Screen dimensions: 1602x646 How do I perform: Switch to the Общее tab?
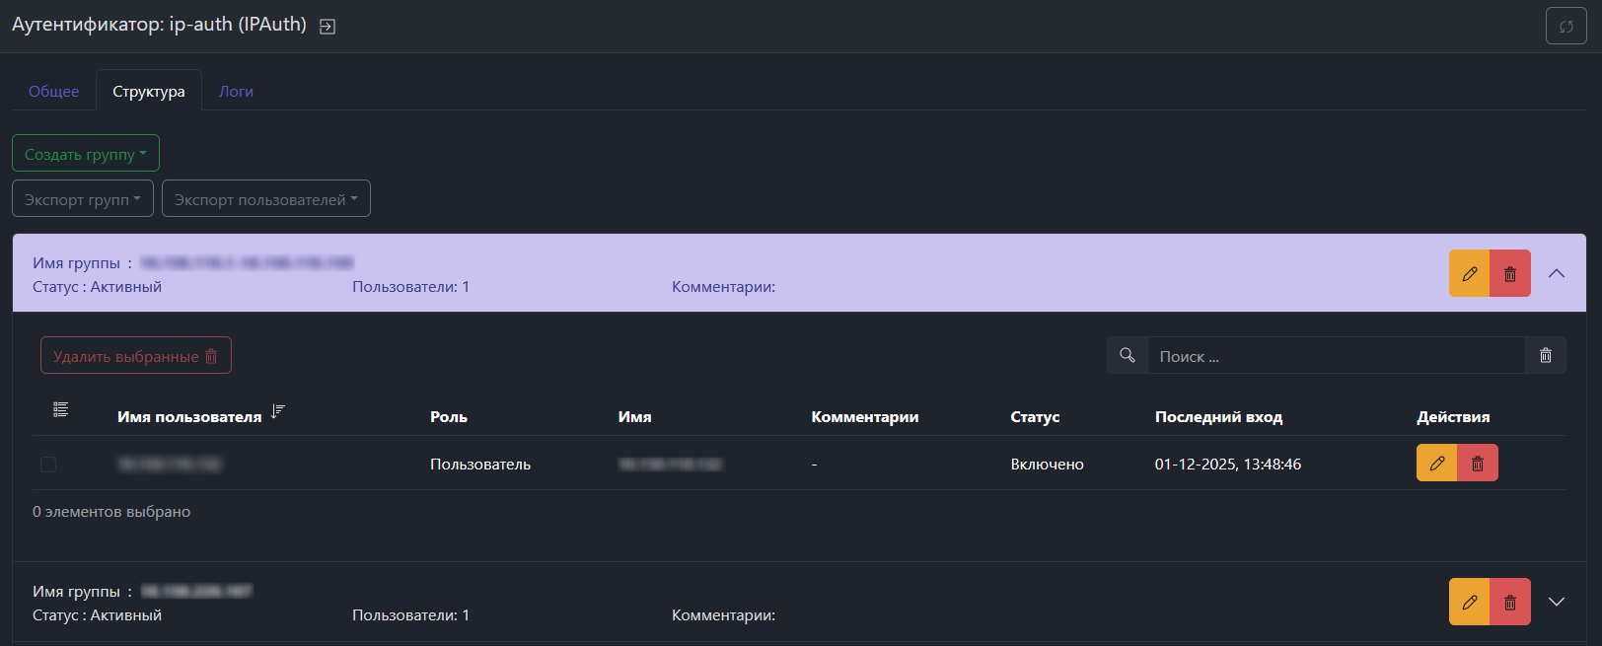coord(53,91)
